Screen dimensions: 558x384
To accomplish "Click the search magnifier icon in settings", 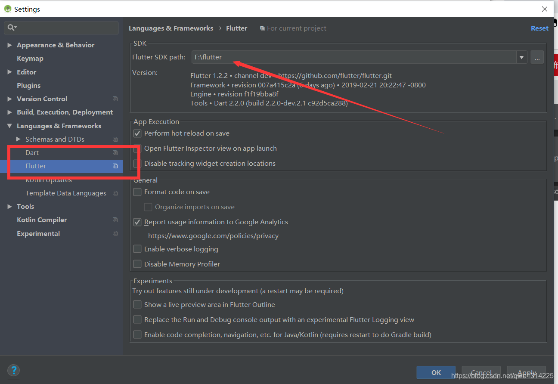I will pos(12,28).
